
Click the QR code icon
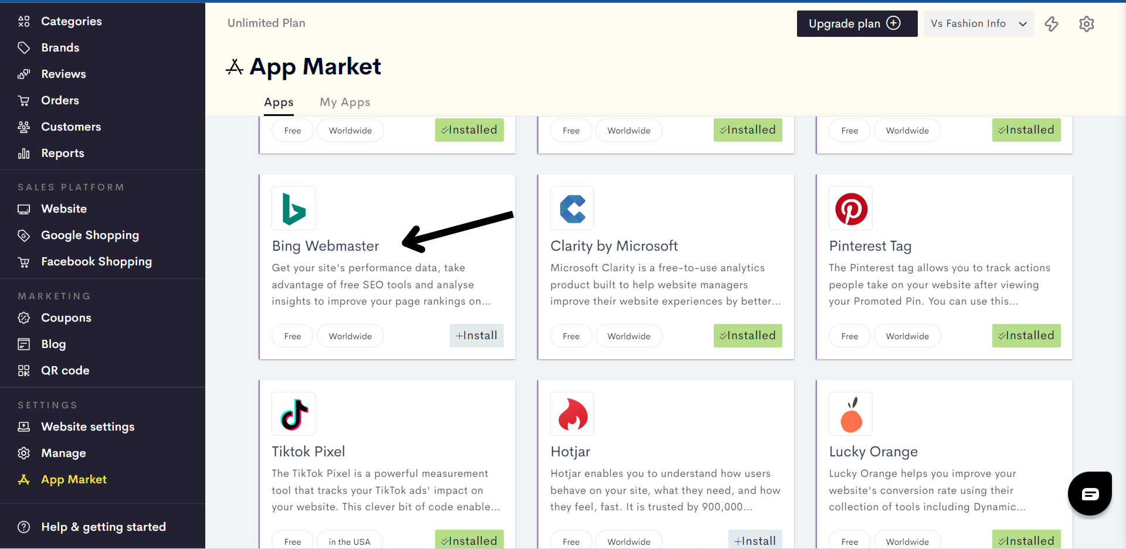point(24,371)
